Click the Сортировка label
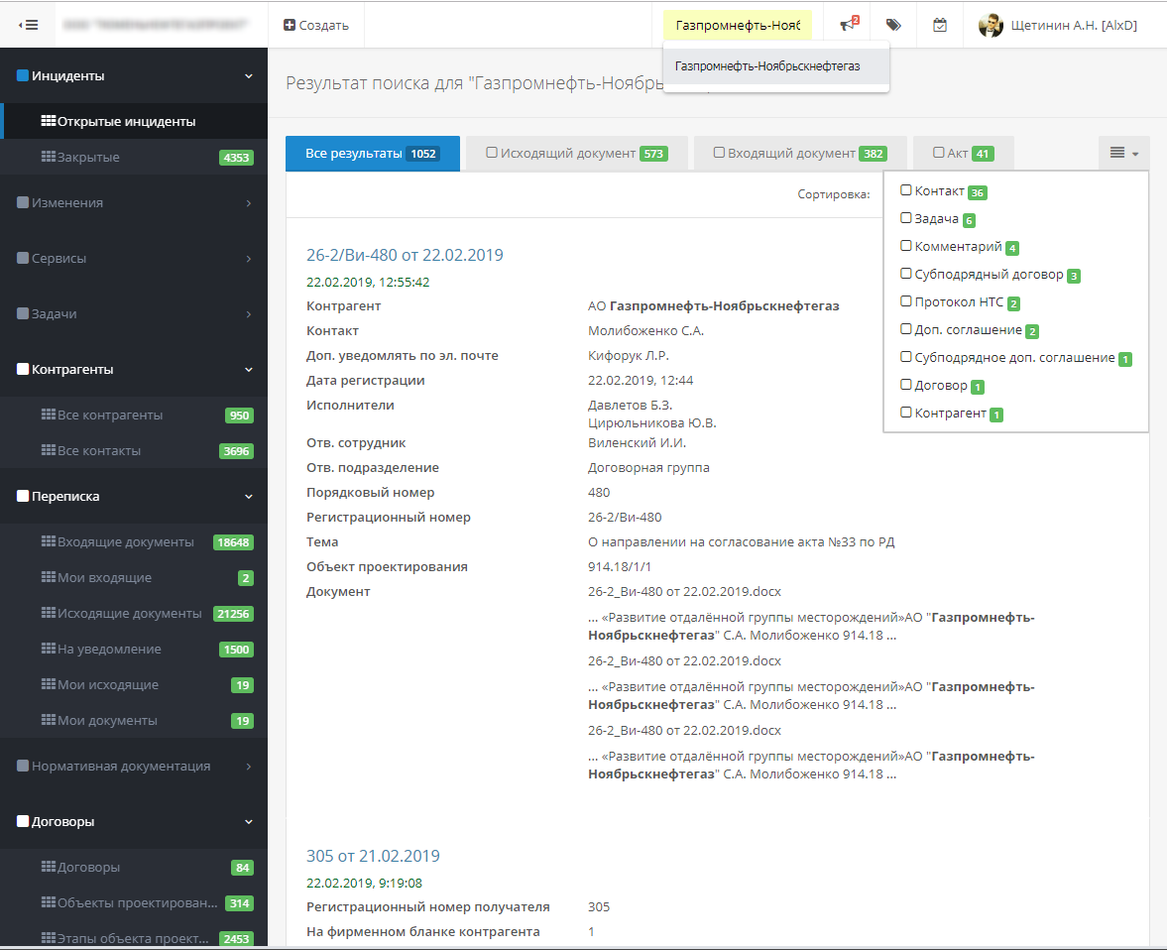 point(834,194)
